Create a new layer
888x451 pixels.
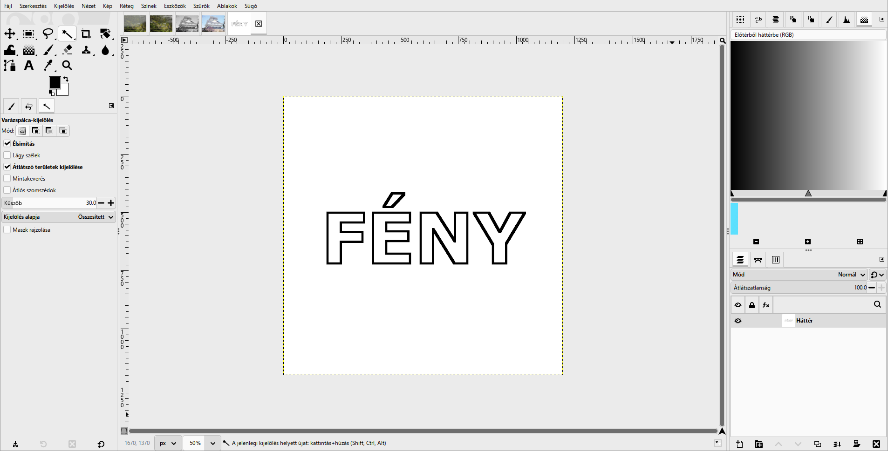740,444
